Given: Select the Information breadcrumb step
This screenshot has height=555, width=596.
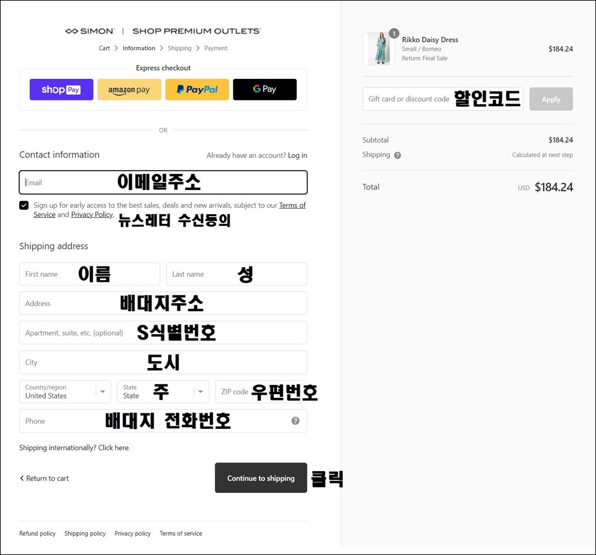Looking at the screenshot, I should coord(138,48).
